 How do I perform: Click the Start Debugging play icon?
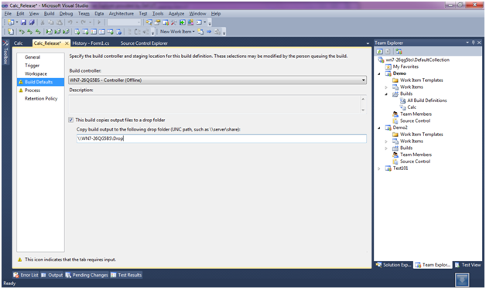click(99, 22)
